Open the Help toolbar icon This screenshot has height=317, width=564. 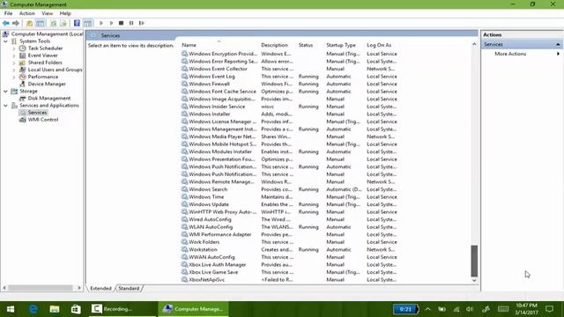click(x=77, y=23)
